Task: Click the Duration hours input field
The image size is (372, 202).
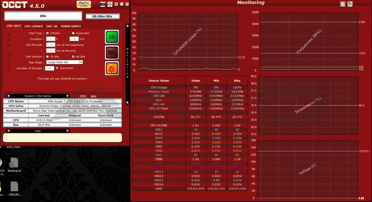Action: click(51, 39)
